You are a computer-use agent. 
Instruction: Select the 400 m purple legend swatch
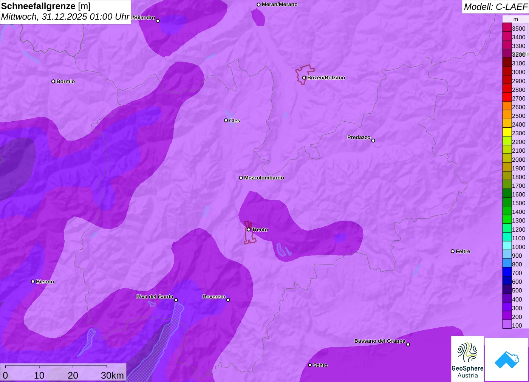click(507, 298)
